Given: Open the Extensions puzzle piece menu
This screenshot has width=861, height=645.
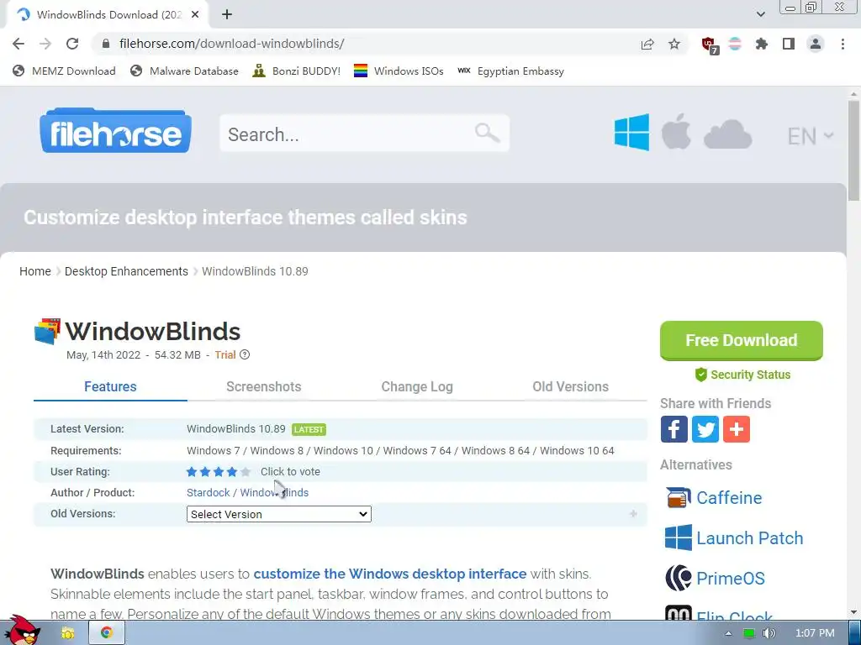Looking at the screenshot, I should [762, 44].
